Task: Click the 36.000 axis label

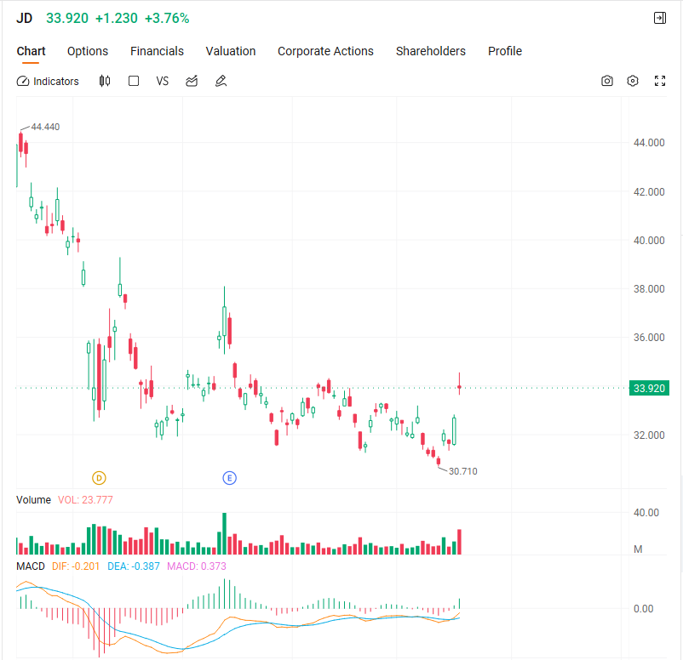Action: pyautogui.click(x=649, y=337)
